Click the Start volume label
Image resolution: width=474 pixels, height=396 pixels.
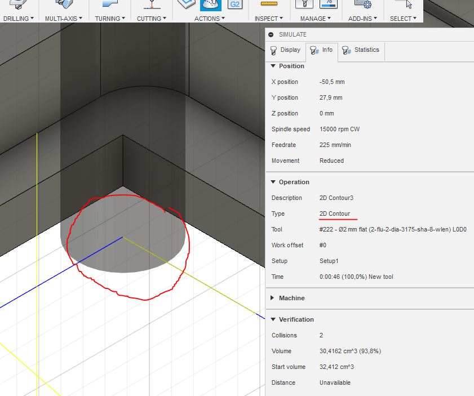click(289, 367)
